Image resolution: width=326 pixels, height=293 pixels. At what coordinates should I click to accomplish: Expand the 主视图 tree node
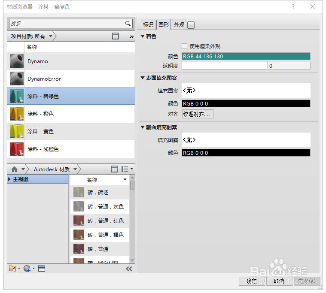coord(9,179)
